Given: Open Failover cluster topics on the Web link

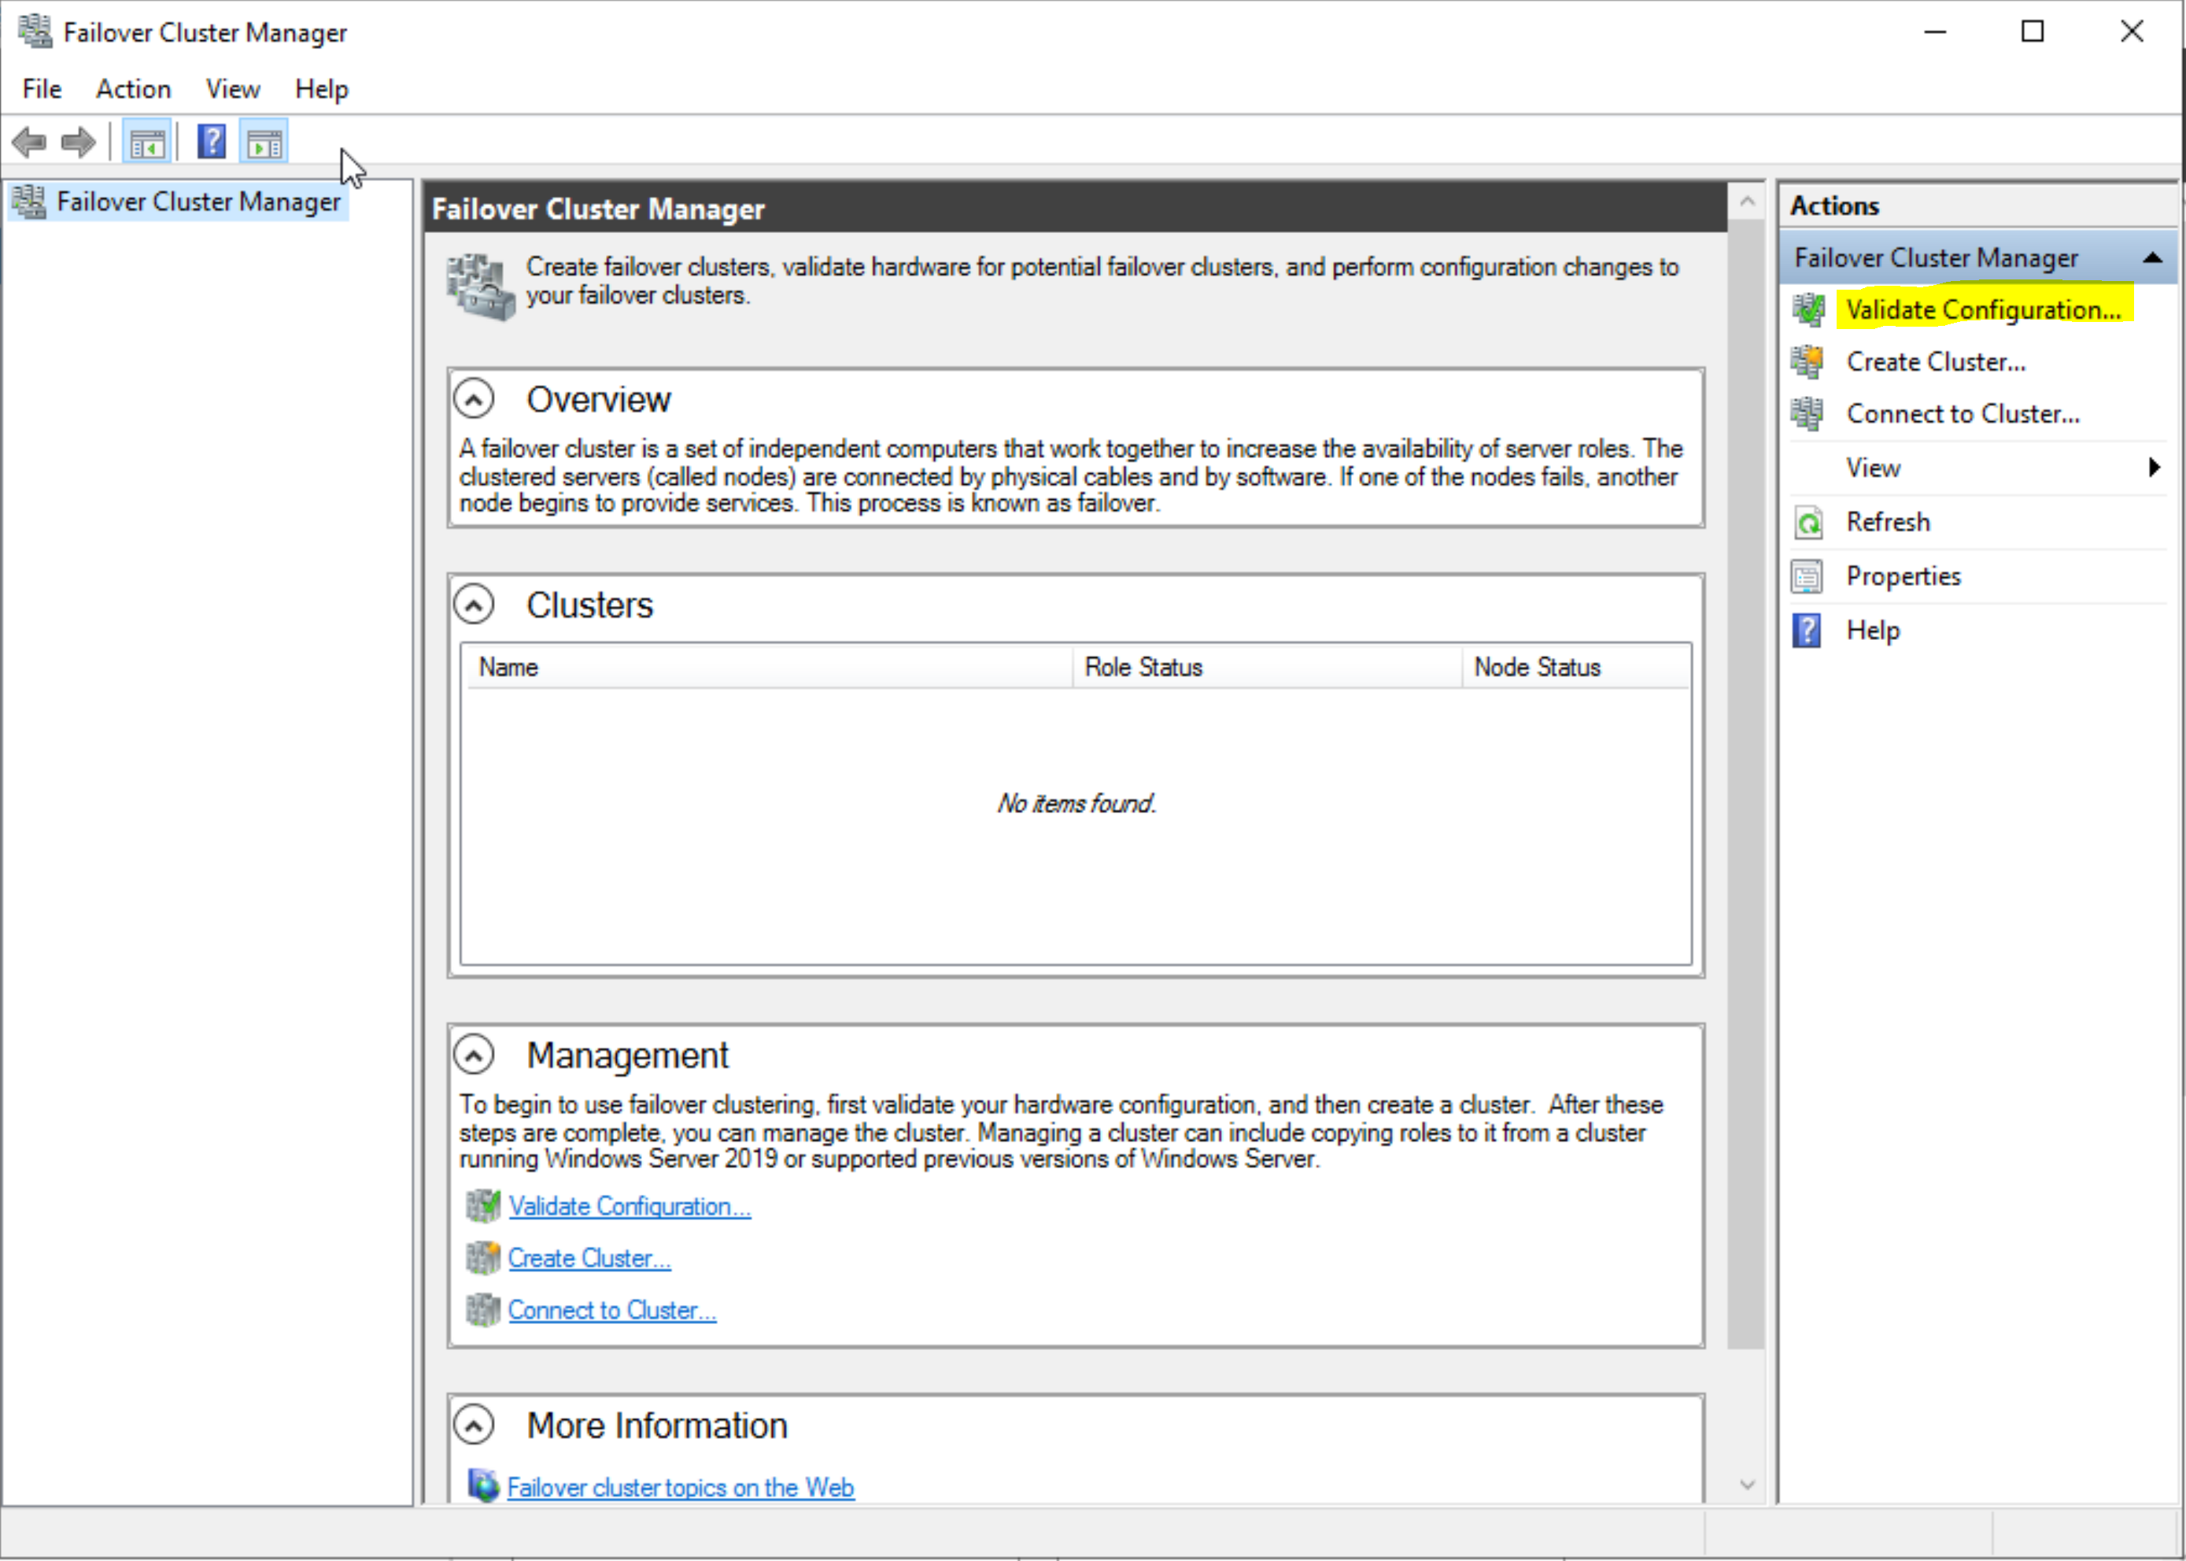Looking at the screenshot, I should pos(681,1487).
